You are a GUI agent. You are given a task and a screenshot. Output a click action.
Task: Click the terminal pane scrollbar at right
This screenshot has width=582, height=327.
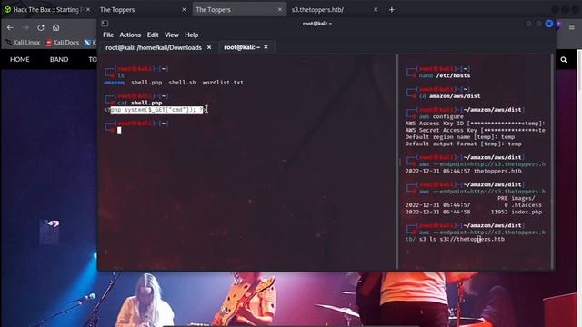click(552, 162)
